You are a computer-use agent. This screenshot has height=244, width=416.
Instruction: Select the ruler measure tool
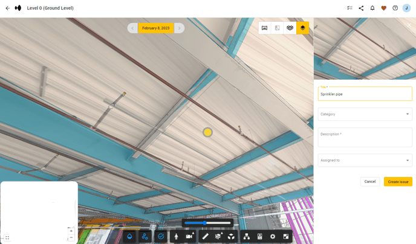coord(205,236)
